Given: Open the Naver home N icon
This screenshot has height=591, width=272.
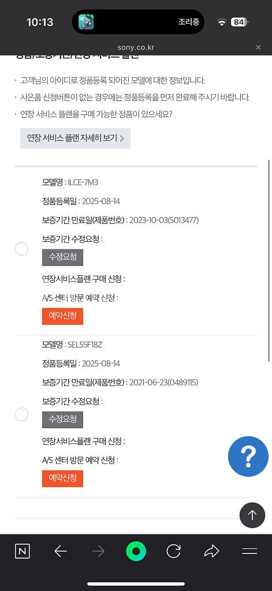Looking at the screenshot, I should tap(23, 551).
